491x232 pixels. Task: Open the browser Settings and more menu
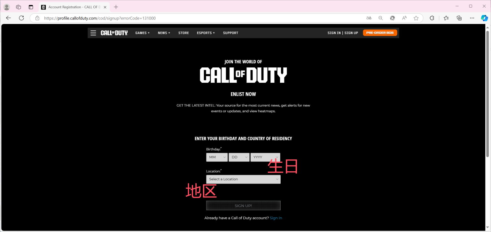coord(472,18)
